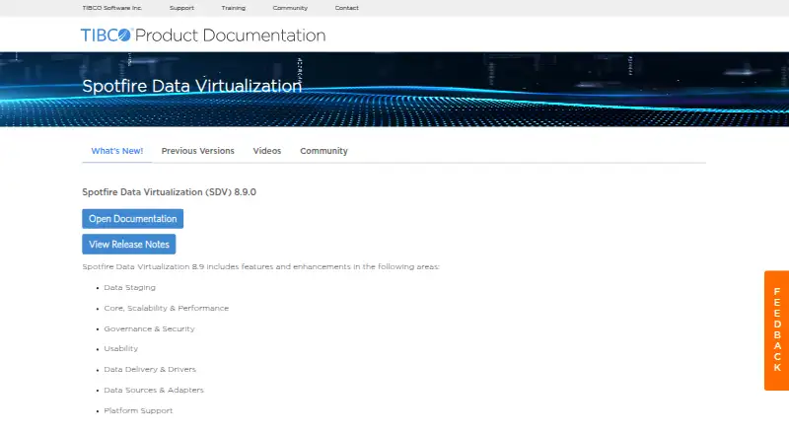Click the Governance & Security list item
The image size is (789, 434).
click(x=150, y=328)
